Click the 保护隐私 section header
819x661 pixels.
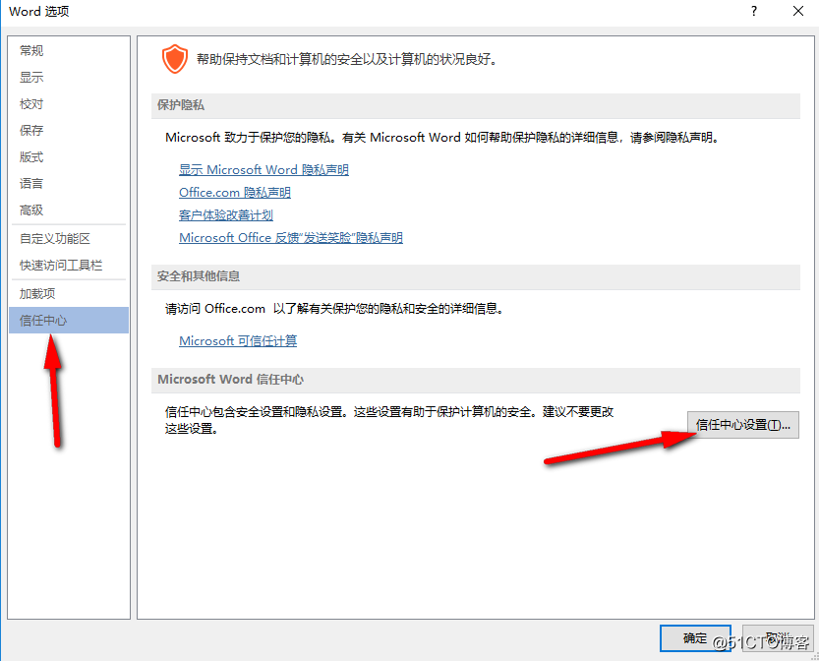pos(475,105)
